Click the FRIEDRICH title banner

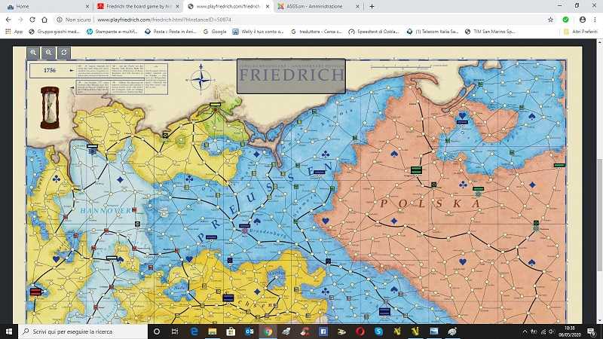click(x=291, y=76)
